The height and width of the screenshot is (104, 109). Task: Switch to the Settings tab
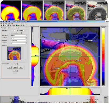coord(11,28)
